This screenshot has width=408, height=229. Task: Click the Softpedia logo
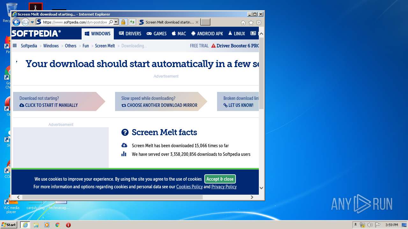(x=36, y=33)
